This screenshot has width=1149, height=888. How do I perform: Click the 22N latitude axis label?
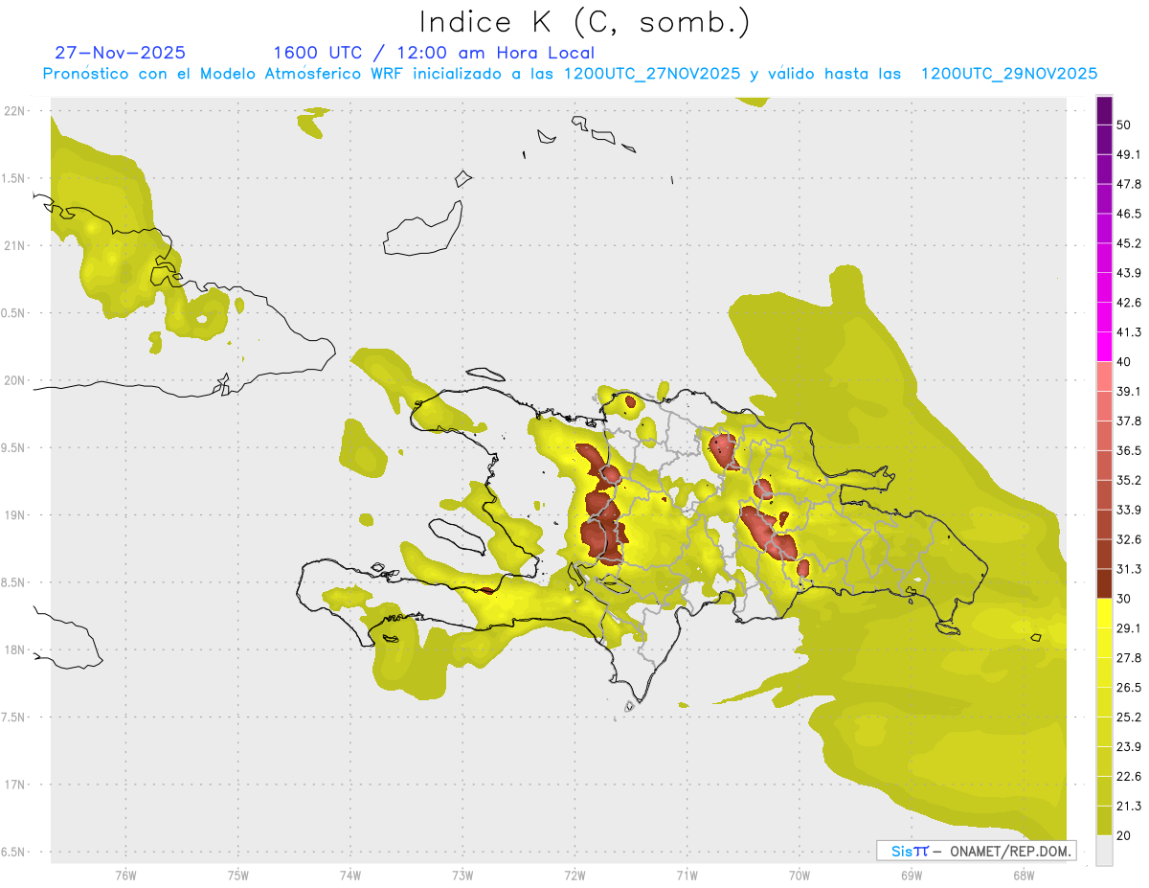point(14,111)
